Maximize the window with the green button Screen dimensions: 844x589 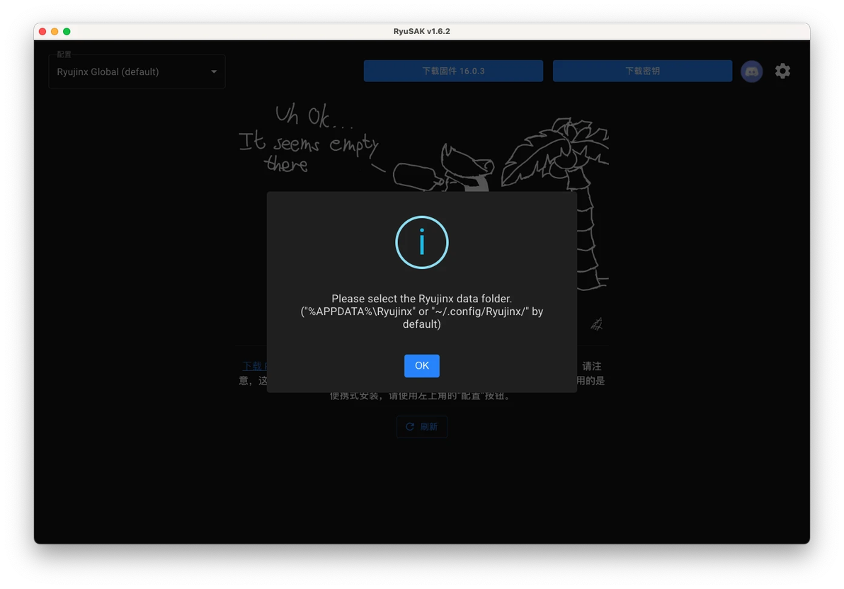pos(67,31)
